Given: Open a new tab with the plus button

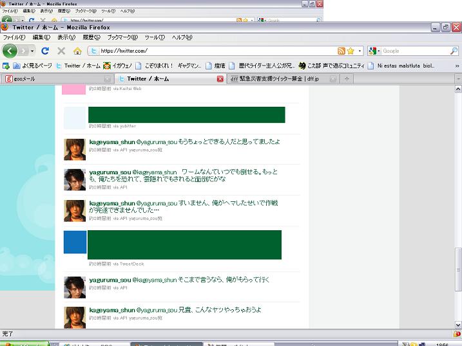Looking at the screenshot, I should (347, 79).
